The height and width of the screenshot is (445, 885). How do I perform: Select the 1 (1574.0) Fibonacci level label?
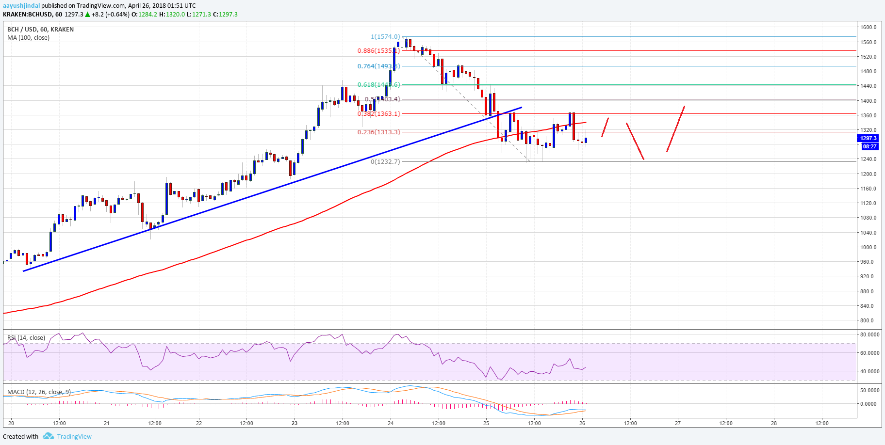point(385,36)
